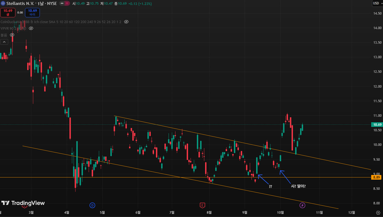Select the 볼륨 indicator legend name
The image size is (383, 217).
(4, 35)
